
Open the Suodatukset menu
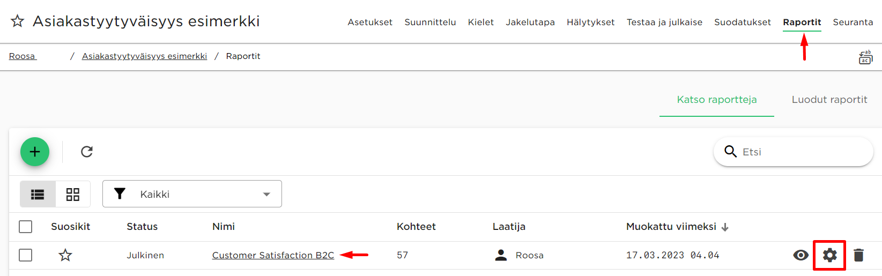tap(743, 22)
